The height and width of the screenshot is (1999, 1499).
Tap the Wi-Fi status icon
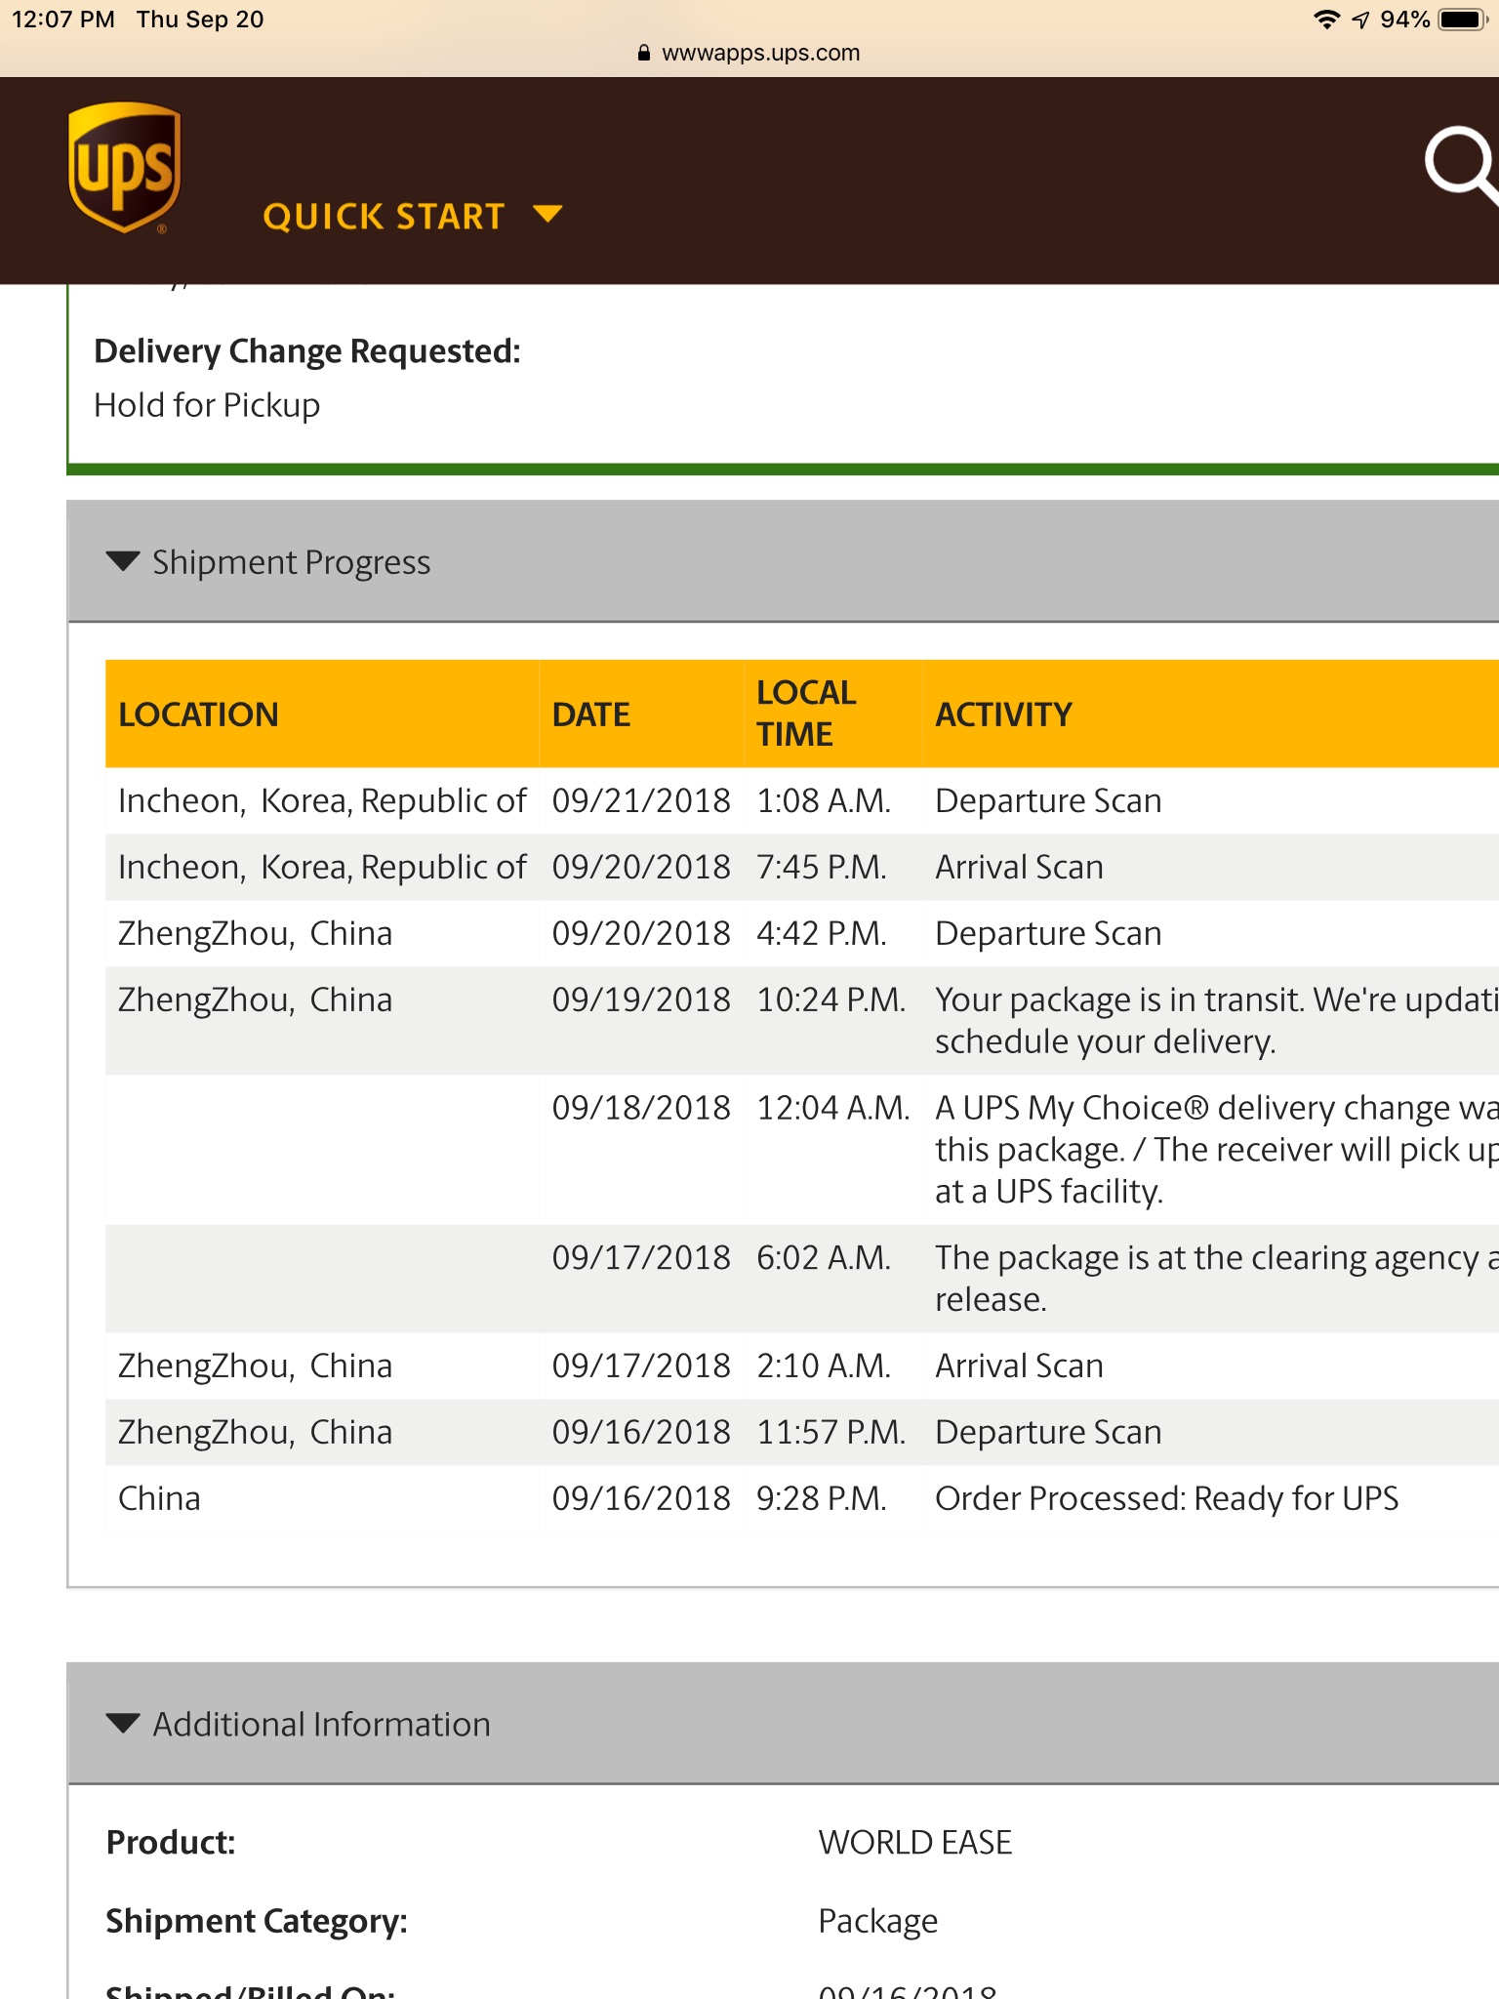pos(1326,20)
